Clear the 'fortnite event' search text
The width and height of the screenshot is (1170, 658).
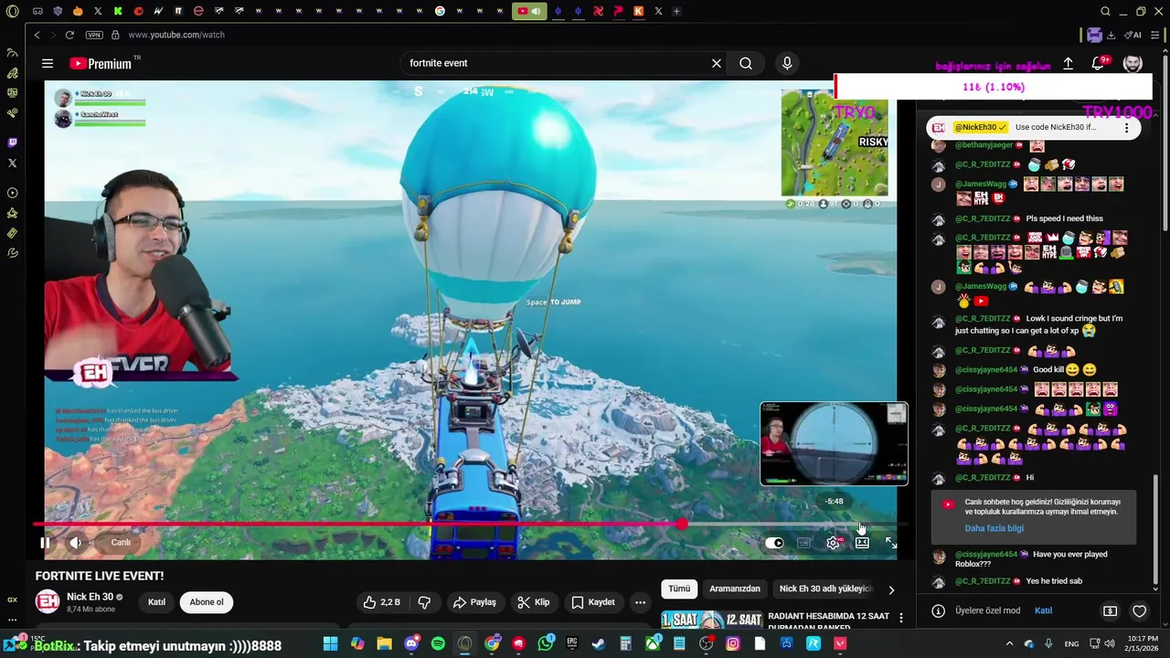tap(717, 63)
